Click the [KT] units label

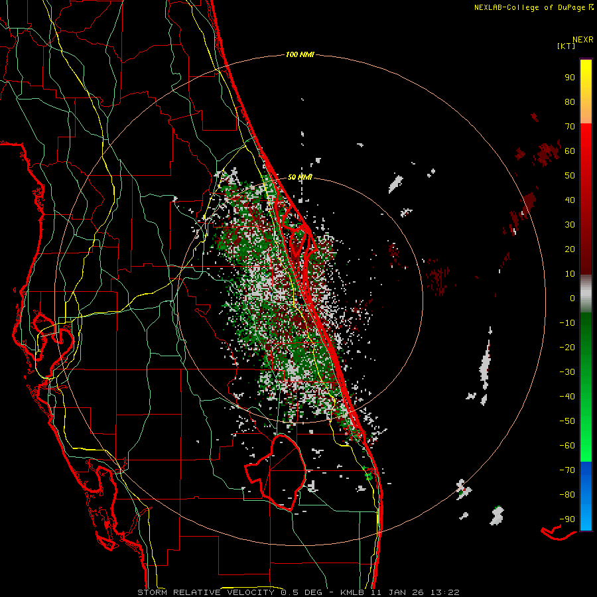[x=566, y=46]
